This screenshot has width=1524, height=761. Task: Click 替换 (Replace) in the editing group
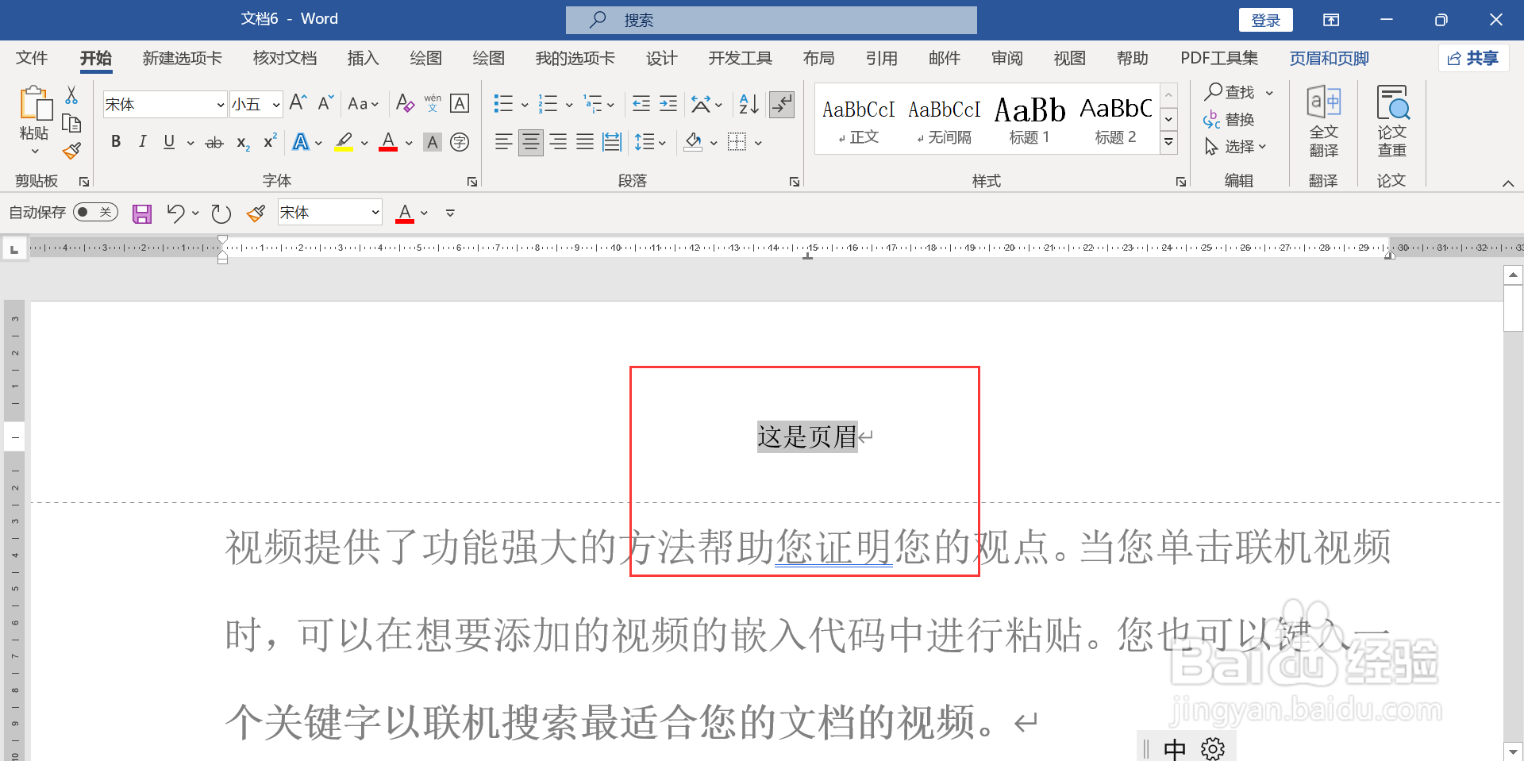point(1238,119)
